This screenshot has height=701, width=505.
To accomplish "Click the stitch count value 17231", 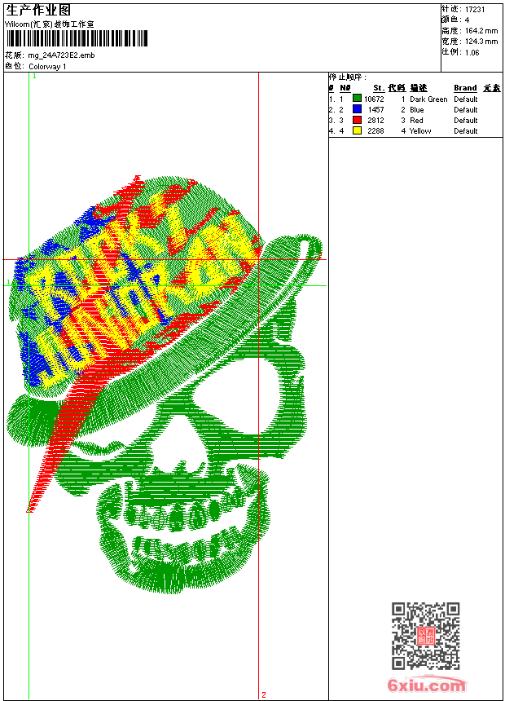I will pos(475,10).
